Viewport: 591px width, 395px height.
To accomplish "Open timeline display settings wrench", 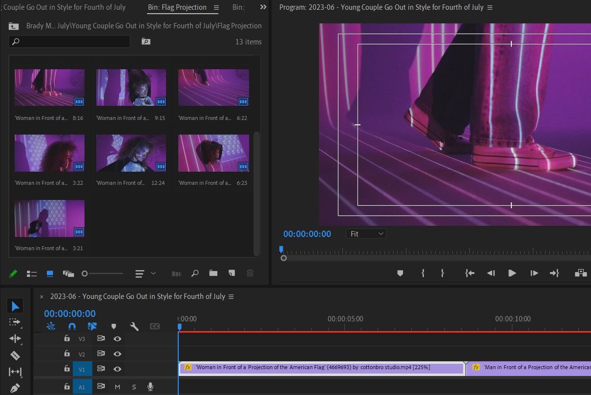I will point(134,326).
